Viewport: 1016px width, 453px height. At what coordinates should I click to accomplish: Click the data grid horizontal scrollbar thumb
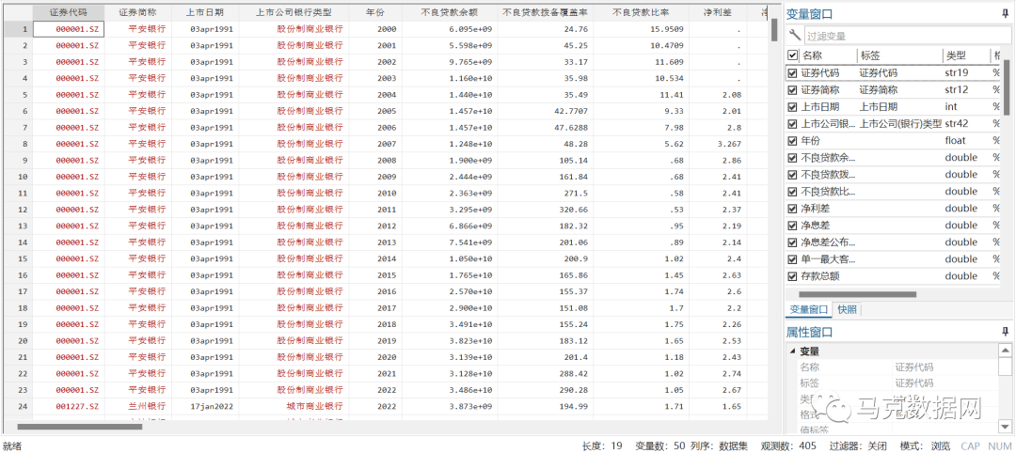79,427
